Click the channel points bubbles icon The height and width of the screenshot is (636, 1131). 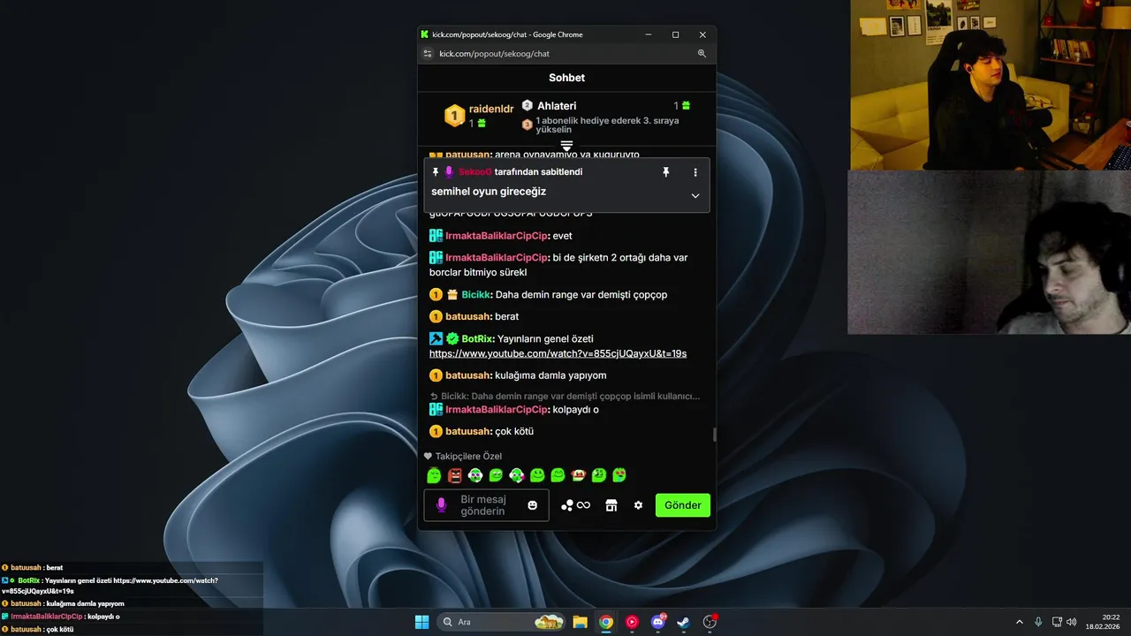click(567, 505)
